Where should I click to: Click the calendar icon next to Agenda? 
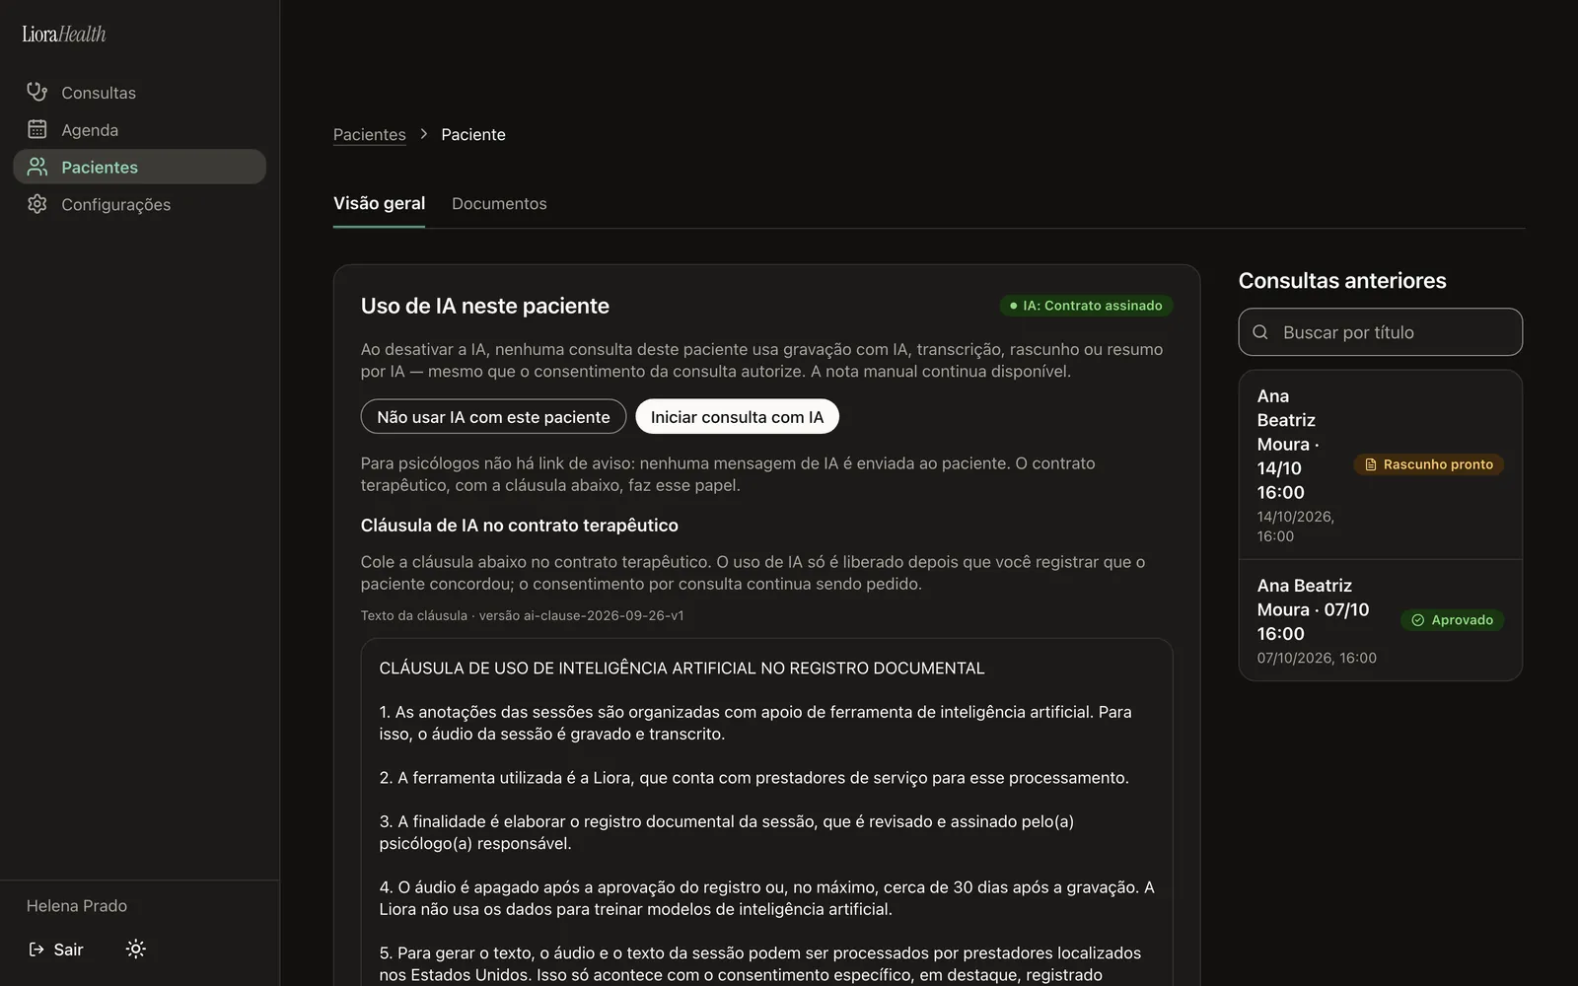(x=37, y=129)
